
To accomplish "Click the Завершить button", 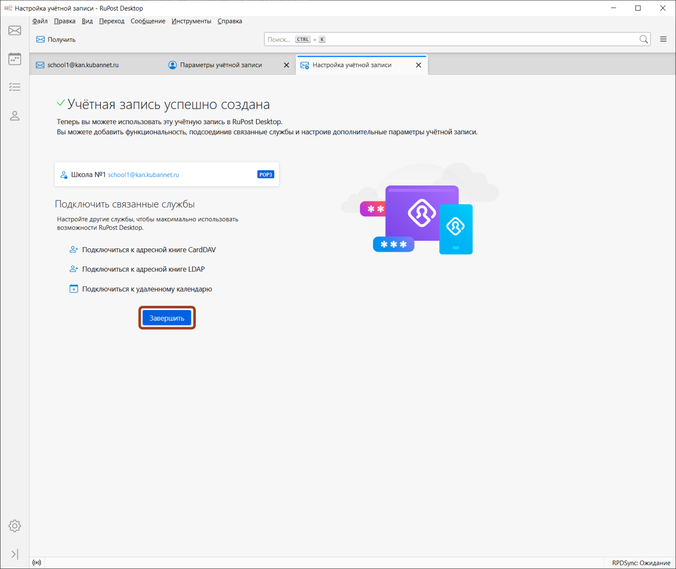I will pyautogui.click(x=167, y=318).
